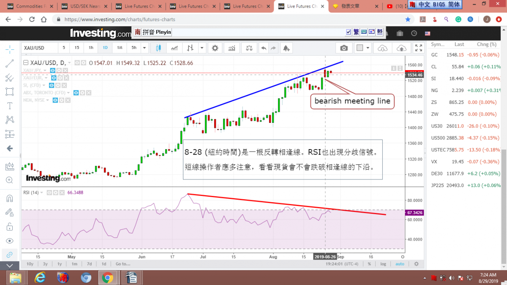The height and width of the screenshot is (285, 507).
Task: Toggle visibility of XAU/JPY series
Action: click(x=53, y=70)
